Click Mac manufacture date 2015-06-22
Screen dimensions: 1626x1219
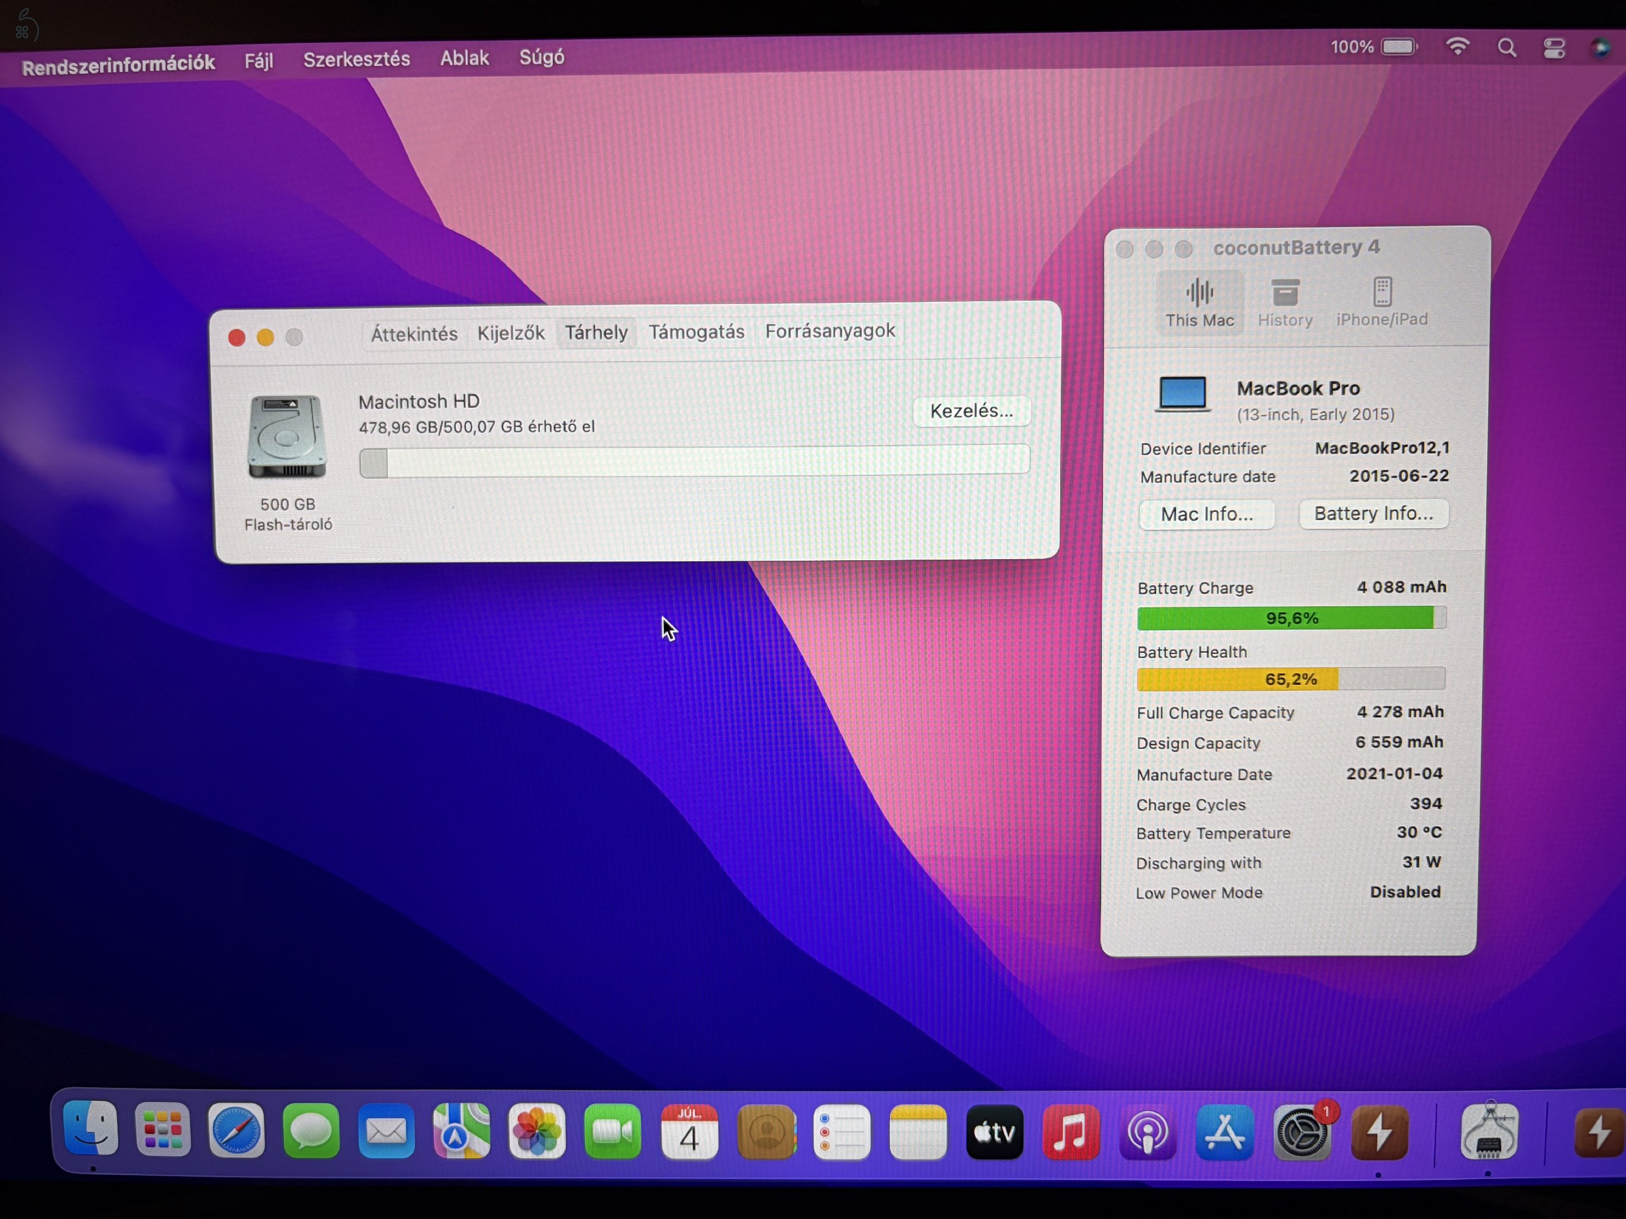click(x=1399, y=475)
